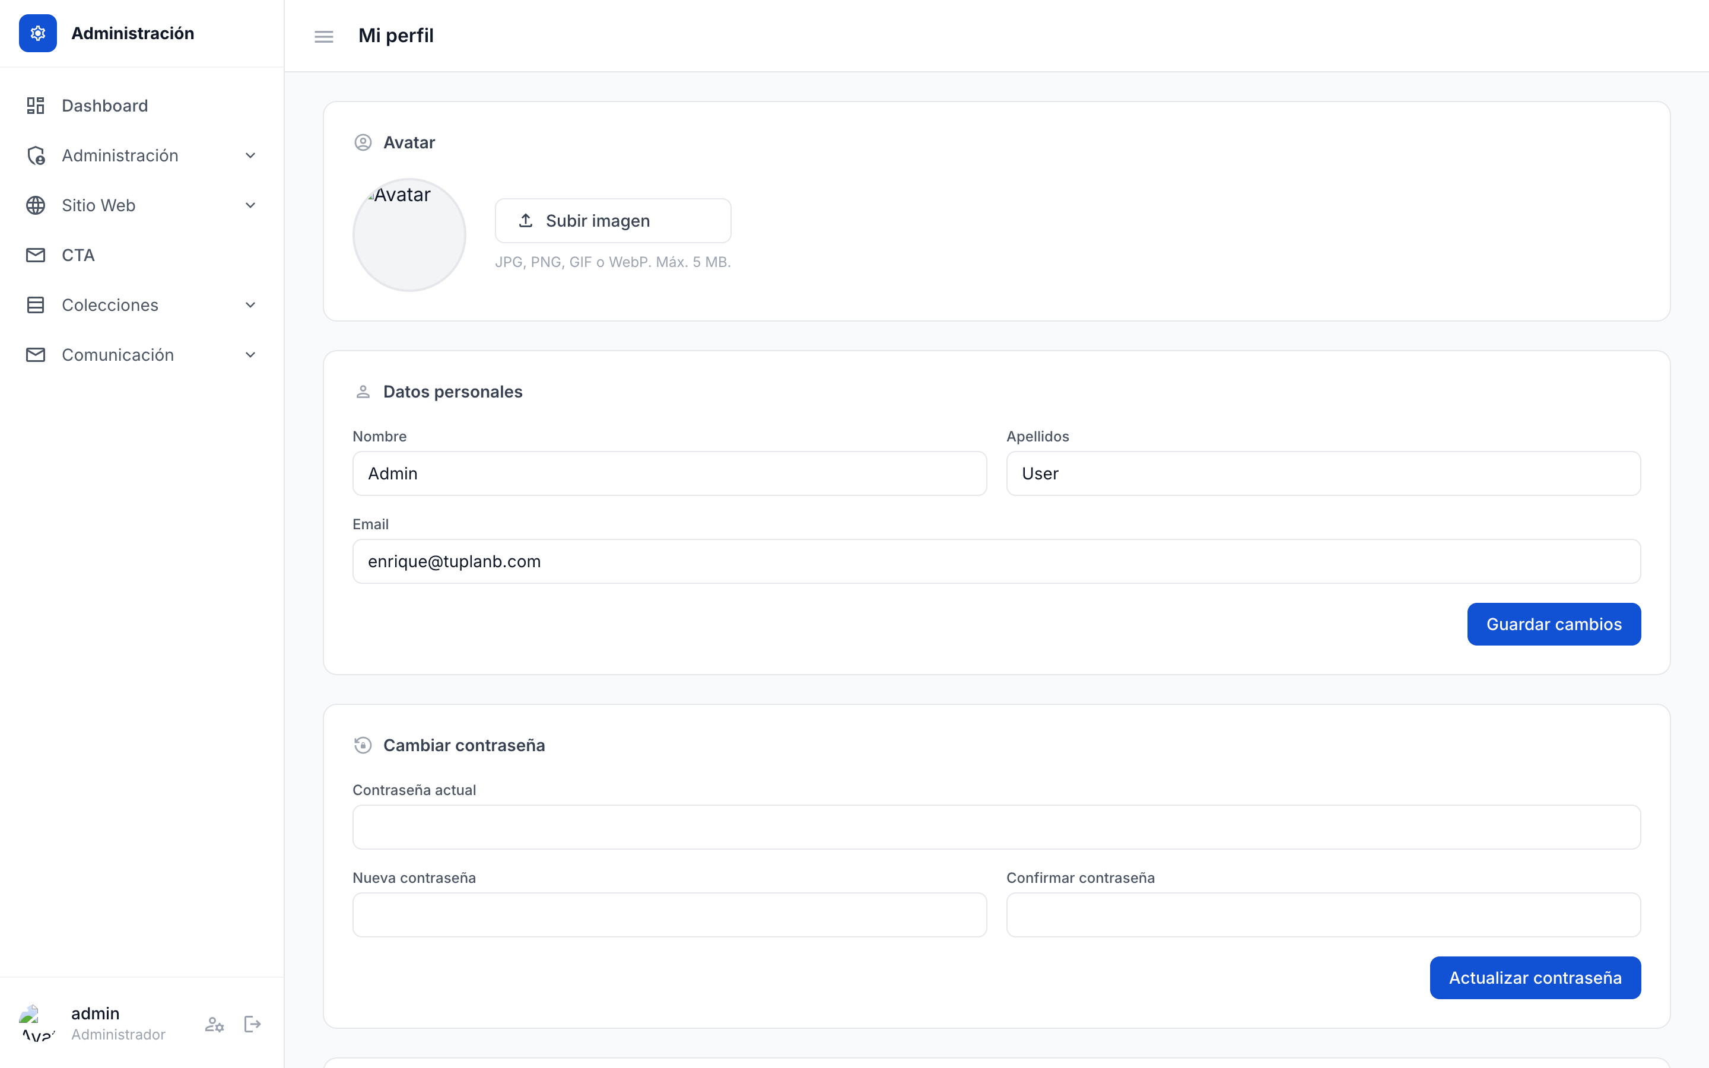This screenshot has width=1709, height=1068.
Task: Focus the Nueva contraseña field
Action: (669, 915)
